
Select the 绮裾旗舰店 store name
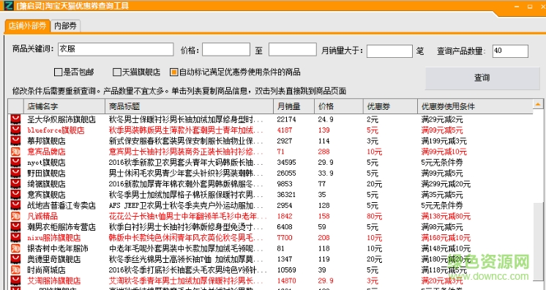tap(46, 184)
